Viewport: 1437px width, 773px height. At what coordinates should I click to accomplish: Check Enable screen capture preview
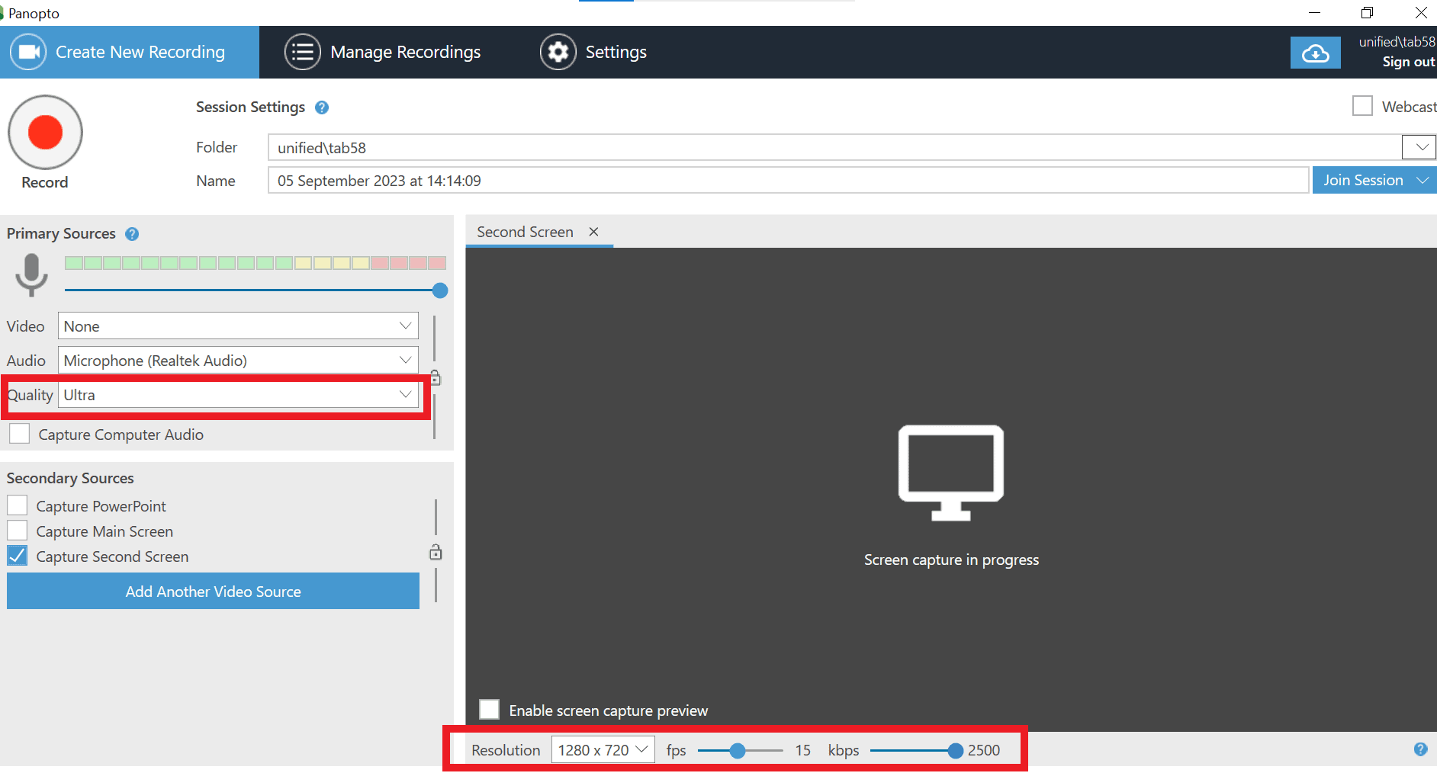490,710
